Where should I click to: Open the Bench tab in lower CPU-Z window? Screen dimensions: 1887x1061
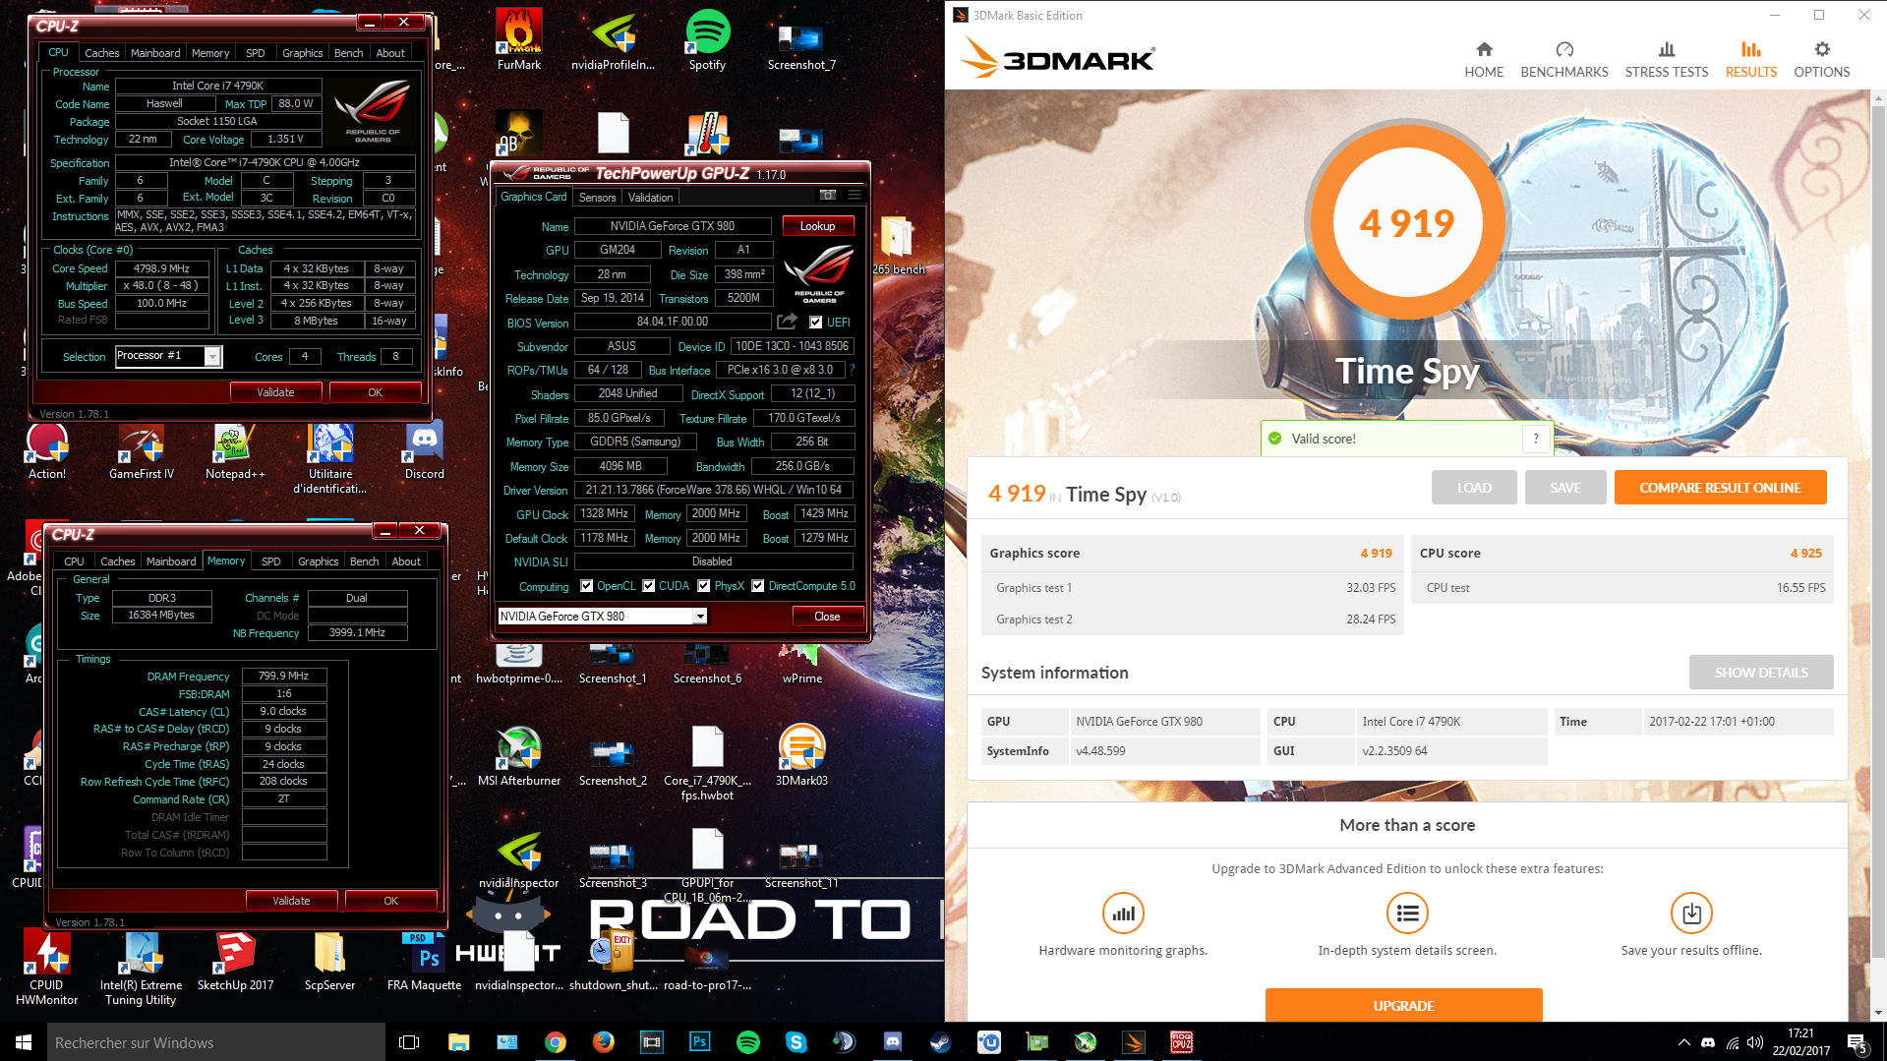[x=364, y=561]
